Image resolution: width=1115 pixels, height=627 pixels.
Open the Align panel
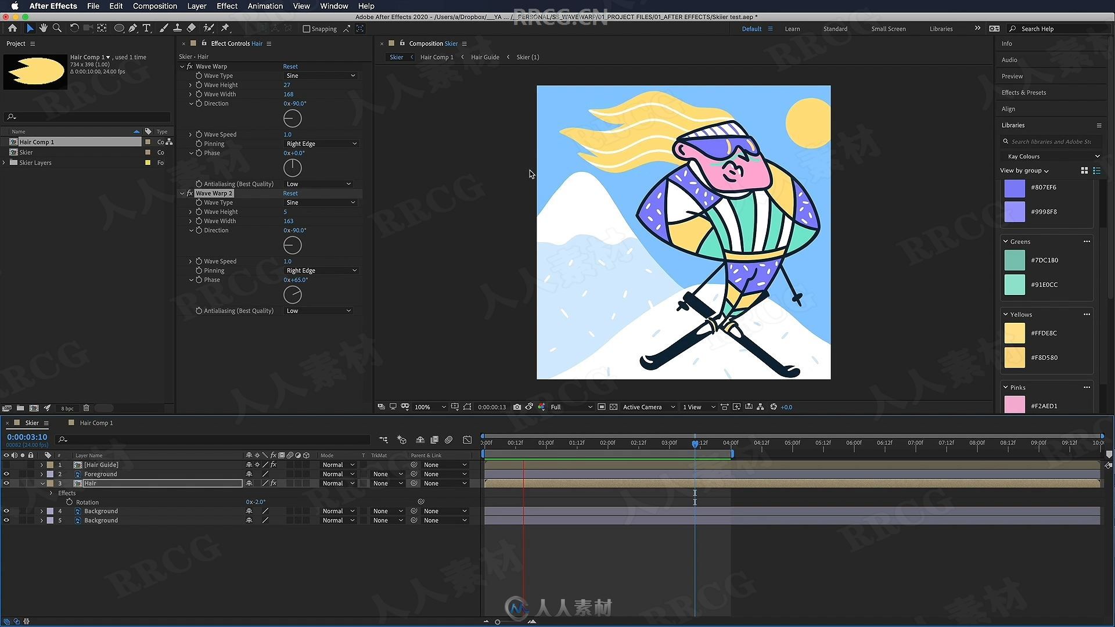(1008, 109)
